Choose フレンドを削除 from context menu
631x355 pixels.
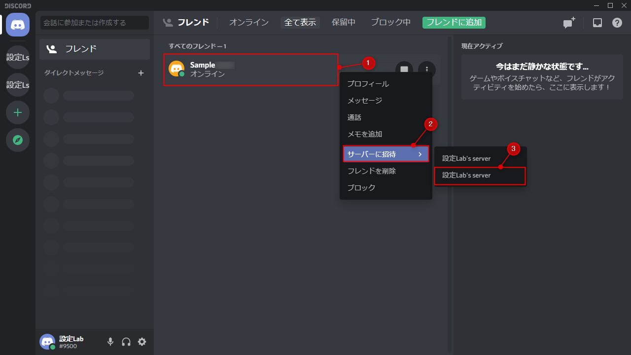click(386, 171)
